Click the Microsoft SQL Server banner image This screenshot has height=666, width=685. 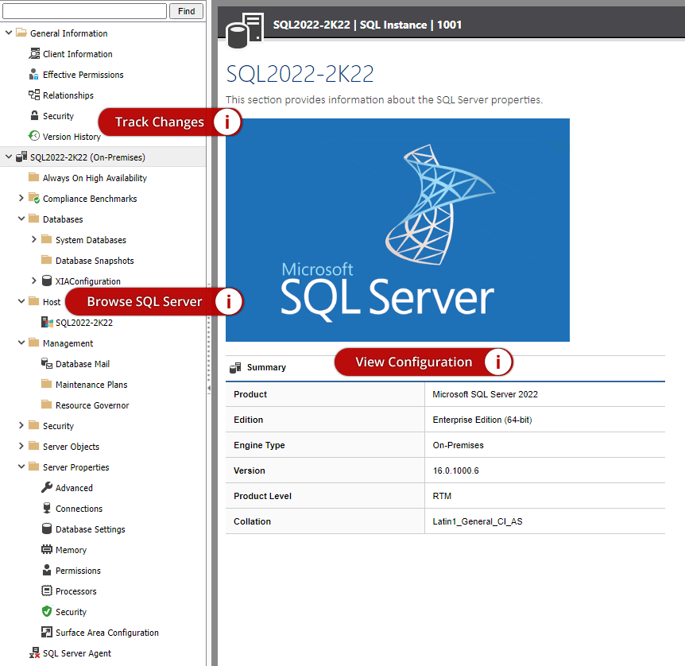pyautogui.click(x=397, y=230)
